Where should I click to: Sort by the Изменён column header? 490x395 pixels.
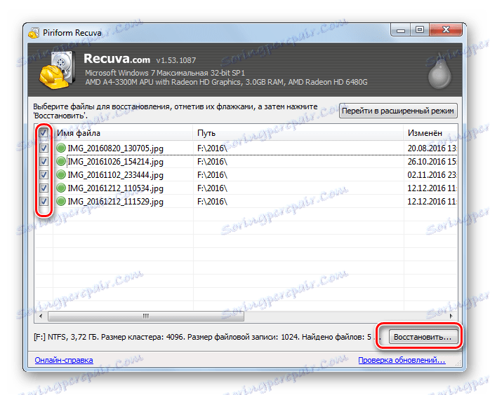(x=430, y=133)
